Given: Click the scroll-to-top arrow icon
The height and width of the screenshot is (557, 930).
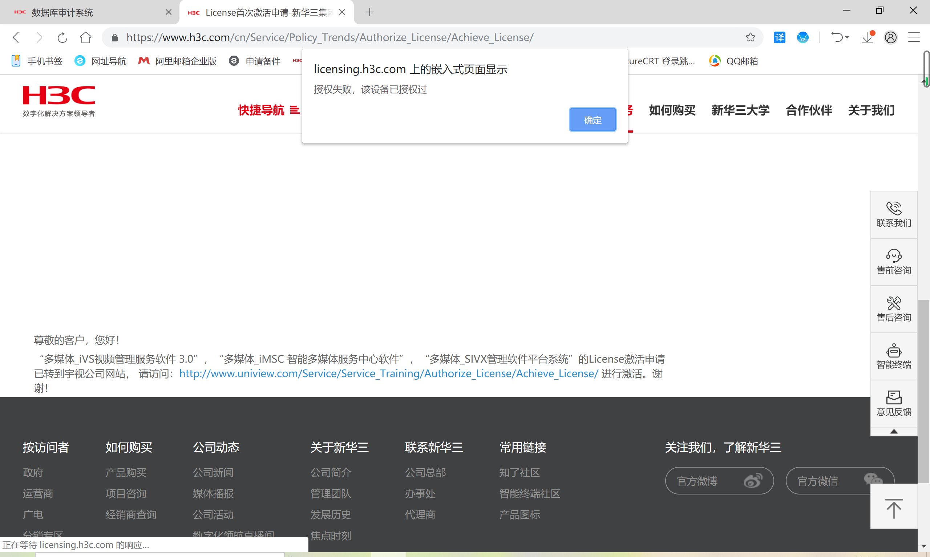Looking at the screenshot, I should (893, 508).
